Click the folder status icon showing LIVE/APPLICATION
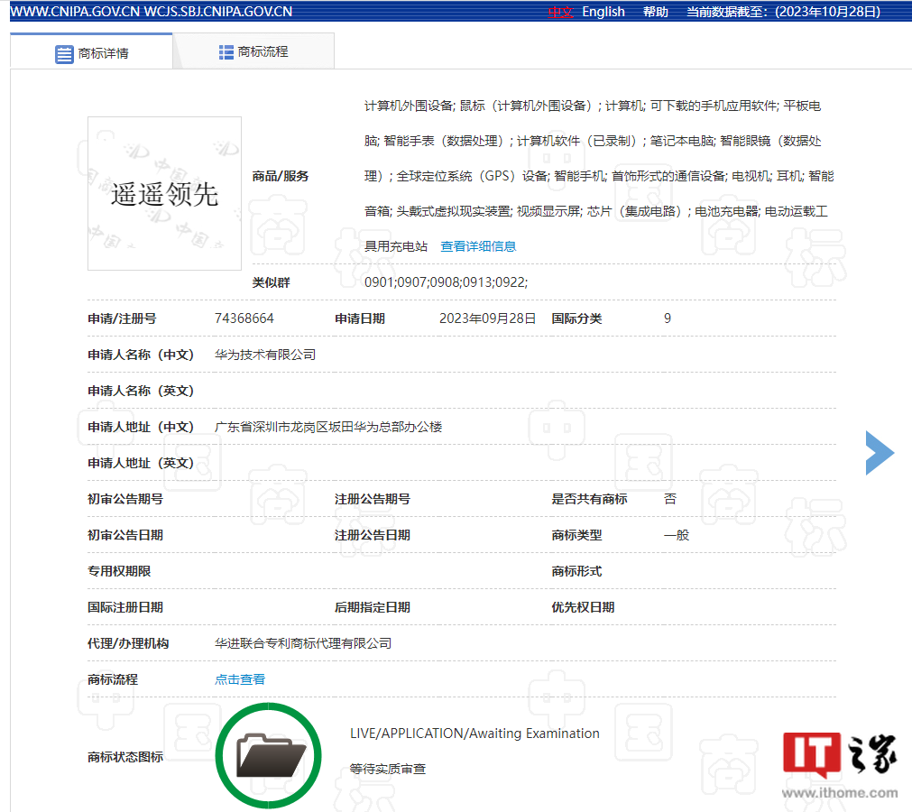The image size is (912, 812). click(x=268, y=756)
